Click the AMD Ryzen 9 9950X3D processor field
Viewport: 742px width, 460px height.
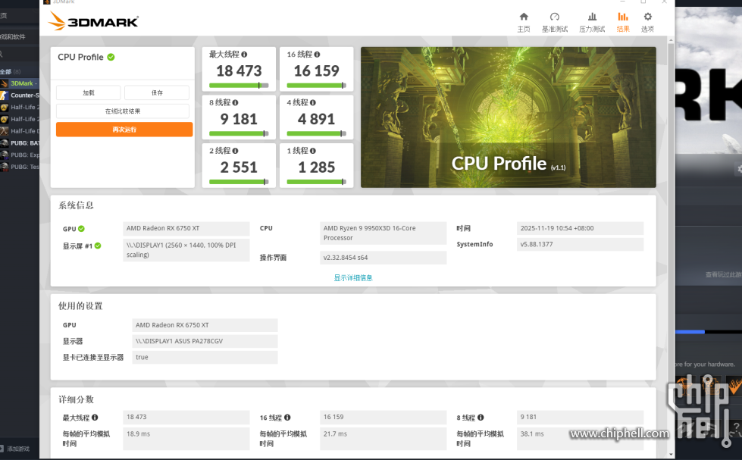coord(384,233)
